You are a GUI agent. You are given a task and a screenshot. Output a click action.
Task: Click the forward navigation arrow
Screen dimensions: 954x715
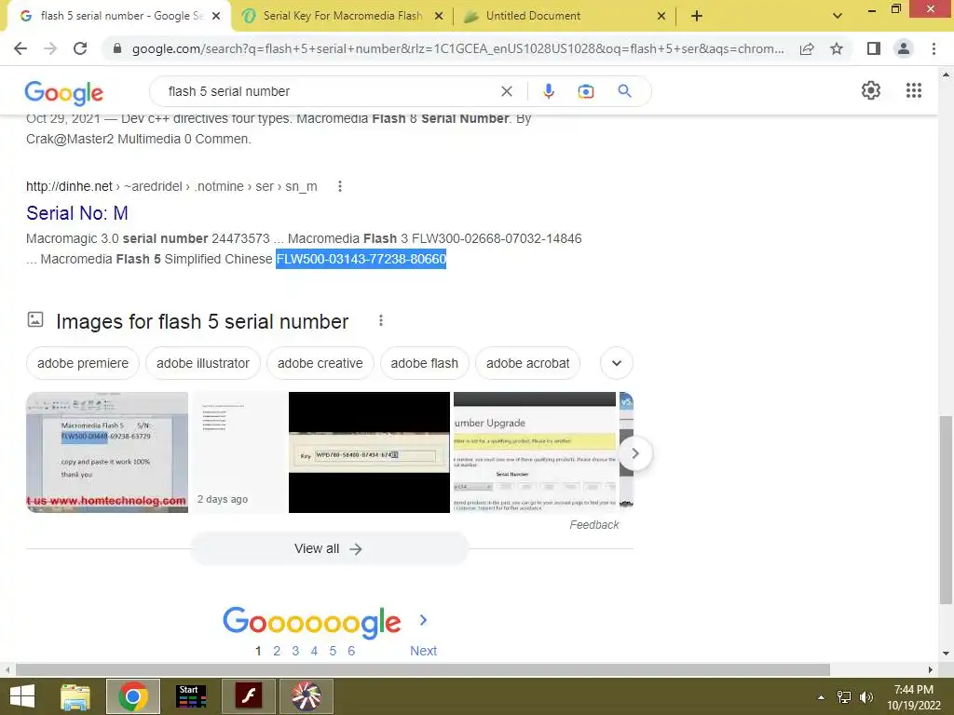50,48
